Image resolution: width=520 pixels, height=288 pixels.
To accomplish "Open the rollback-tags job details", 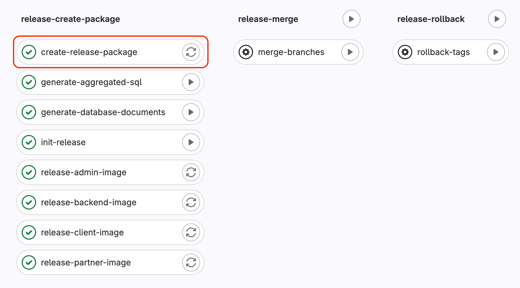I will coord(443,52).
